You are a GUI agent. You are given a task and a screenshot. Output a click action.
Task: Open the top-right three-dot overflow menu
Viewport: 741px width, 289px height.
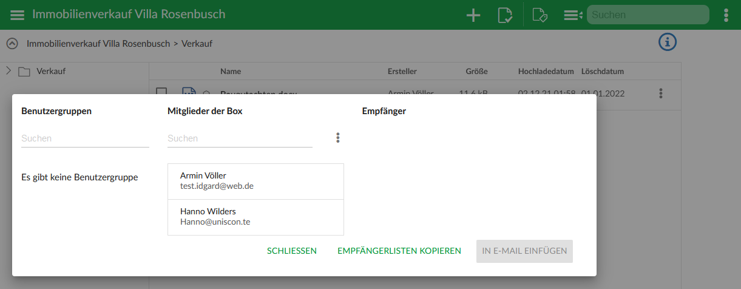coord(726,15)
